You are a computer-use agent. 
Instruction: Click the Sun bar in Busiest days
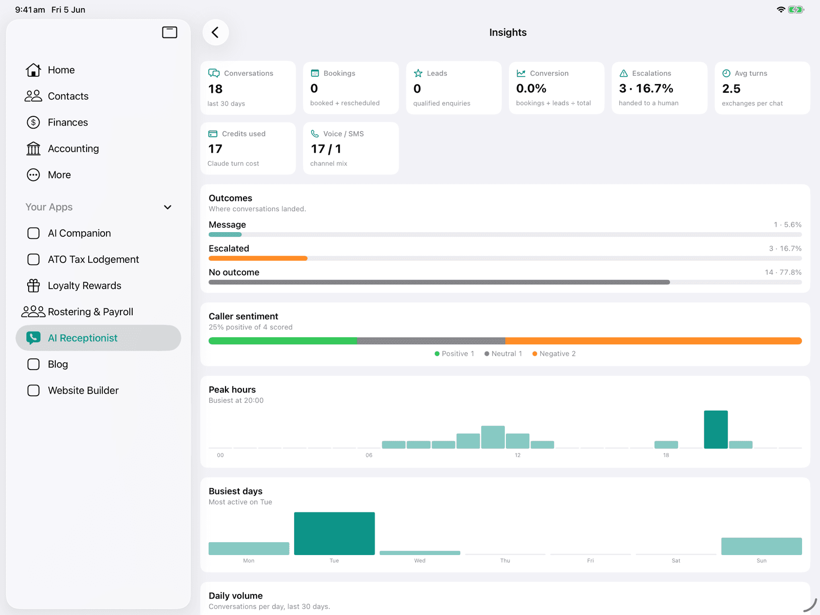pos(762,546)
